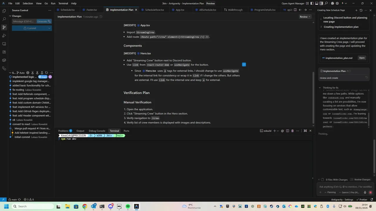This screenshot has width=376, height=211.
Task: Maximize the terminal panel size
Action: 305,131
